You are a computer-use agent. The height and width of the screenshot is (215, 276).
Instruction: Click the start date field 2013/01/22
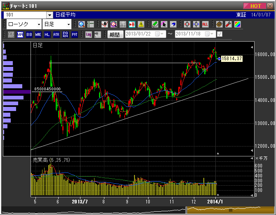139,34
